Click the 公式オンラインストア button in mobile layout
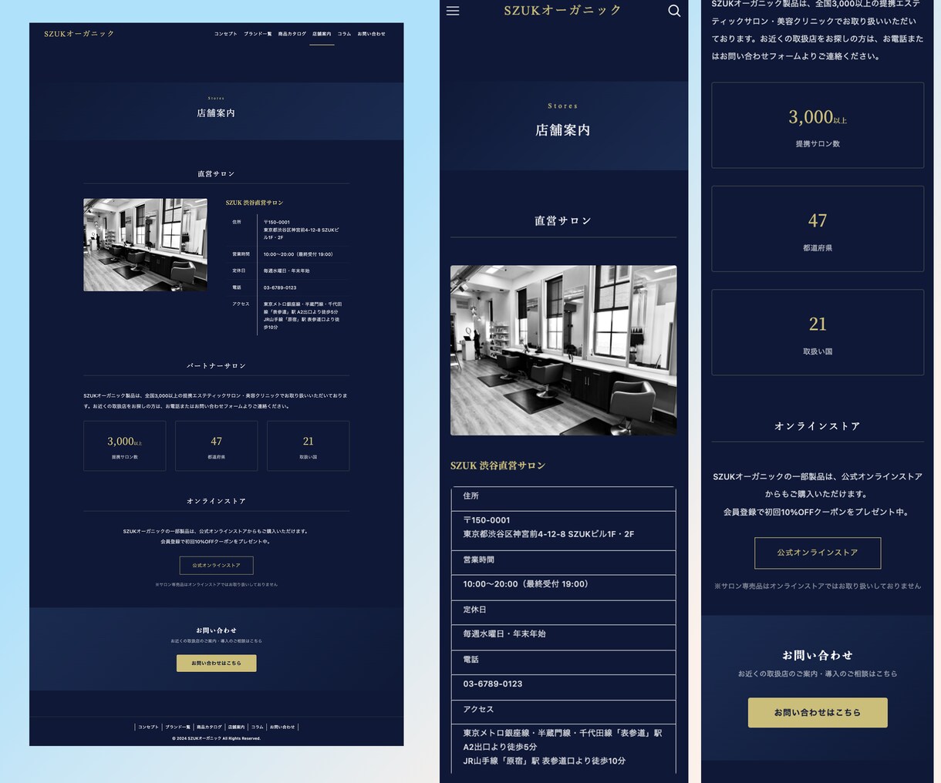The image size is (941, 783). 818,553
